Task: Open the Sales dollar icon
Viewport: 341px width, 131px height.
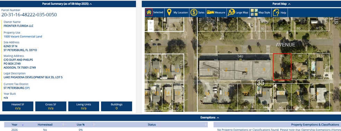Action: pyautogui.click(x=194, y=12)
